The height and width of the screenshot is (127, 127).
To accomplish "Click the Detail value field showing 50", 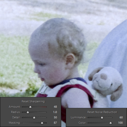I will [55, 117].
